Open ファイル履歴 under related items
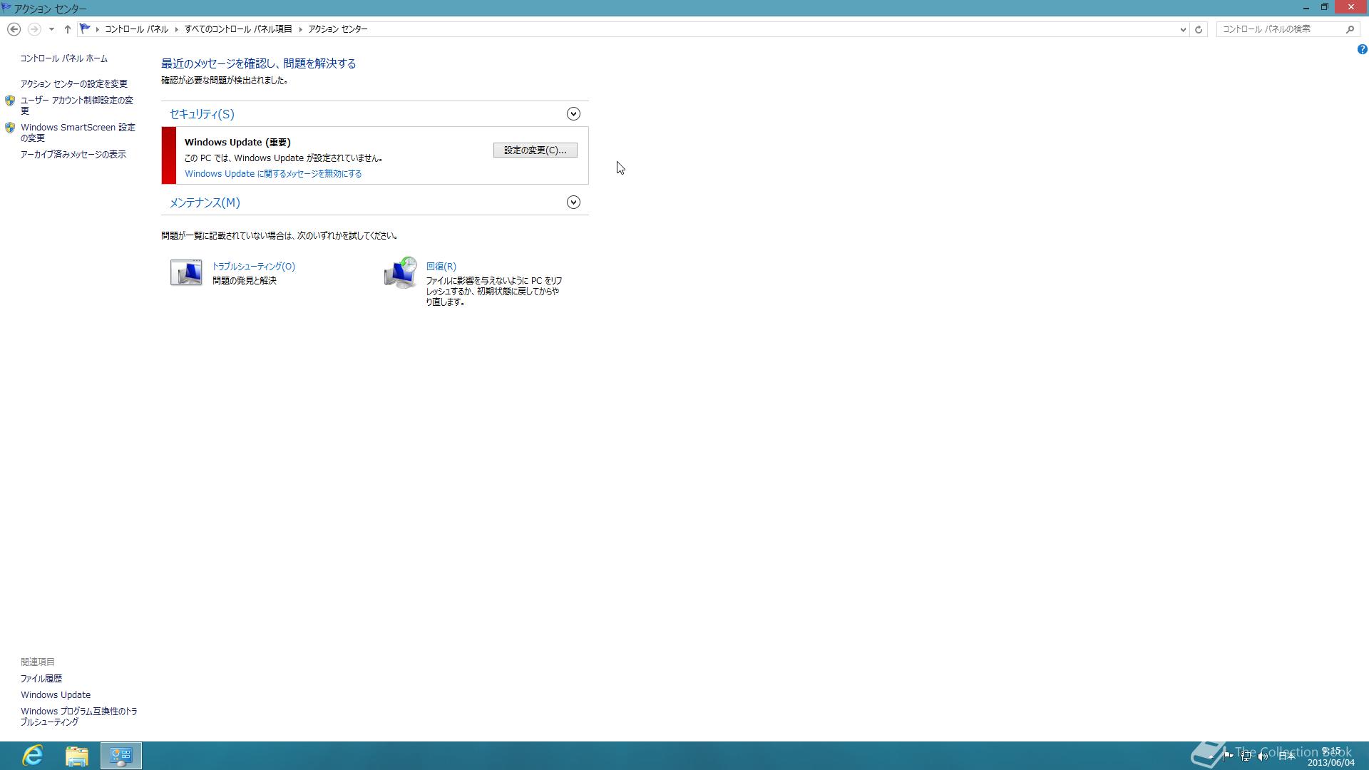The width and height of the screenshot is (1369, 770). tap(41, 679)
